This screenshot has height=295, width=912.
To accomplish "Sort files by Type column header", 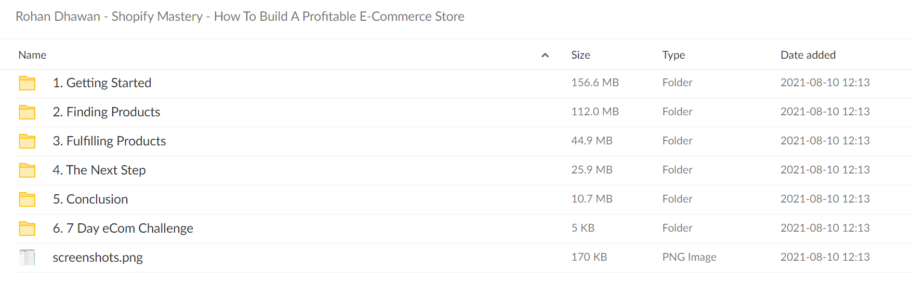I will pos(673,55).
